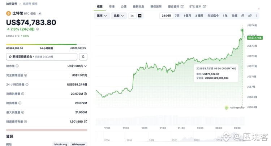Click the US$589.244億 volume value
This screenshot has width=271, height=146.
coord(77,85)
